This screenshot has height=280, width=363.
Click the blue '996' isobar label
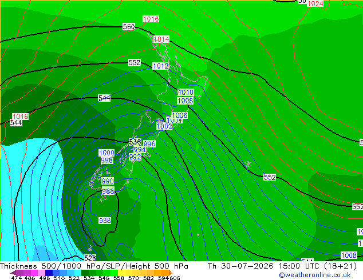pyautogui.click(x=149, y=143)
